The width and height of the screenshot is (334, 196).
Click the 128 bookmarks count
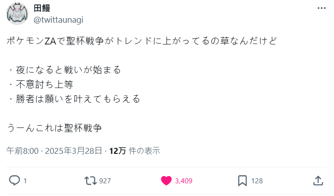[257, 181]
